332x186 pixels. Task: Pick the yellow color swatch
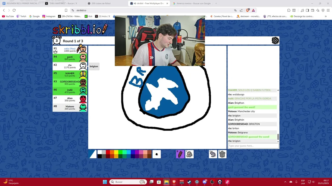point(116,152)
